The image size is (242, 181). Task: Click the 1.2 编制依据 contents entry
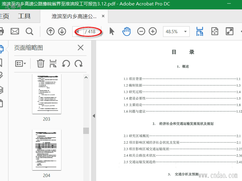pyautogui.click(x=182, y=85)
